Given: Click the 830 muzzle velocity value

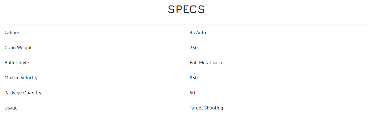Looking at the screenshot, I should [x=194, y=78].
